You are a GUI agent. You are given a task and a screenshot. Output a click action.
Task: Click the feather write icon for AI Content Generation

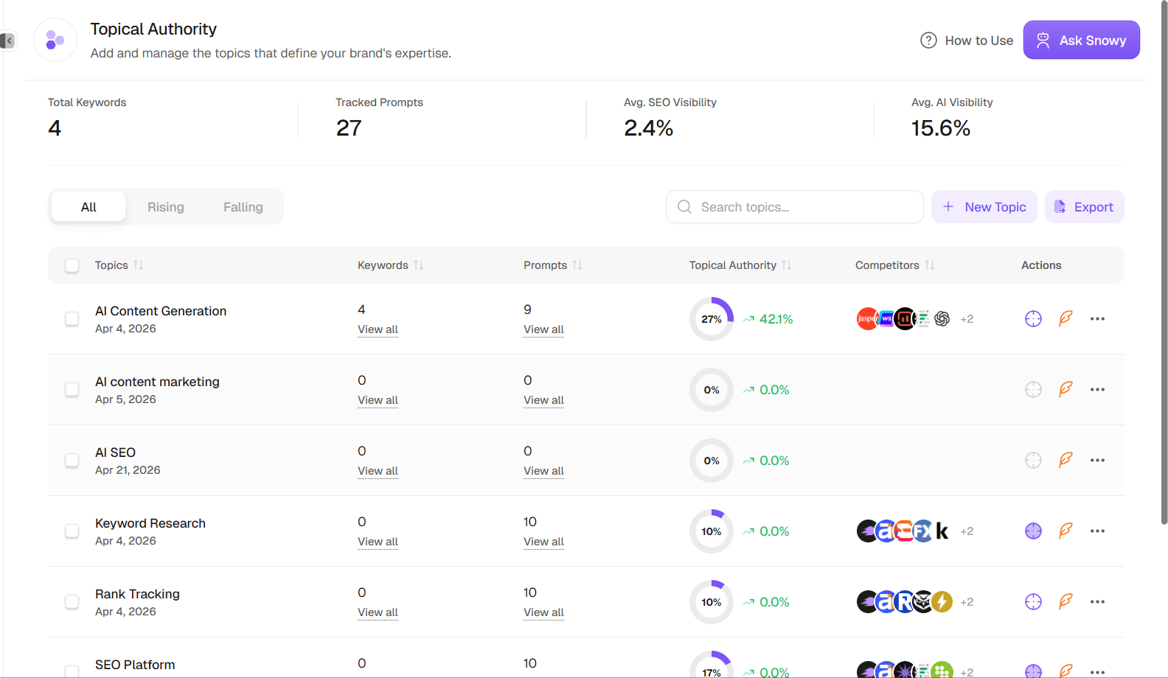point(1066,318)
